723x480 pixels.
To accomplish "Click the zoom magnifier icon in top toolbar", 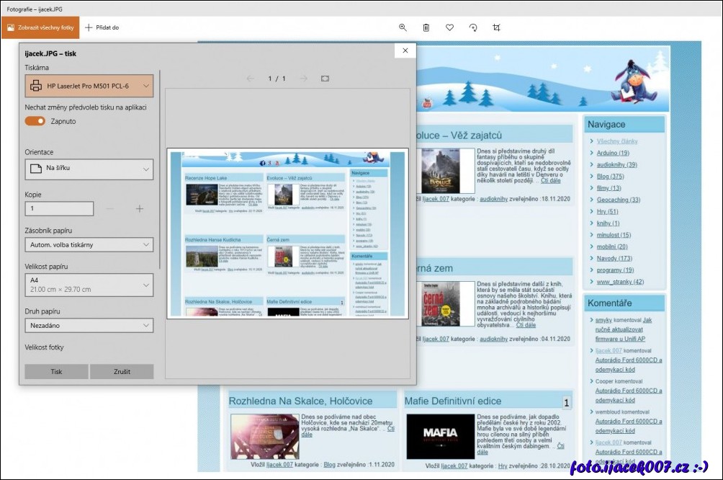I will [x=403, y=27].
